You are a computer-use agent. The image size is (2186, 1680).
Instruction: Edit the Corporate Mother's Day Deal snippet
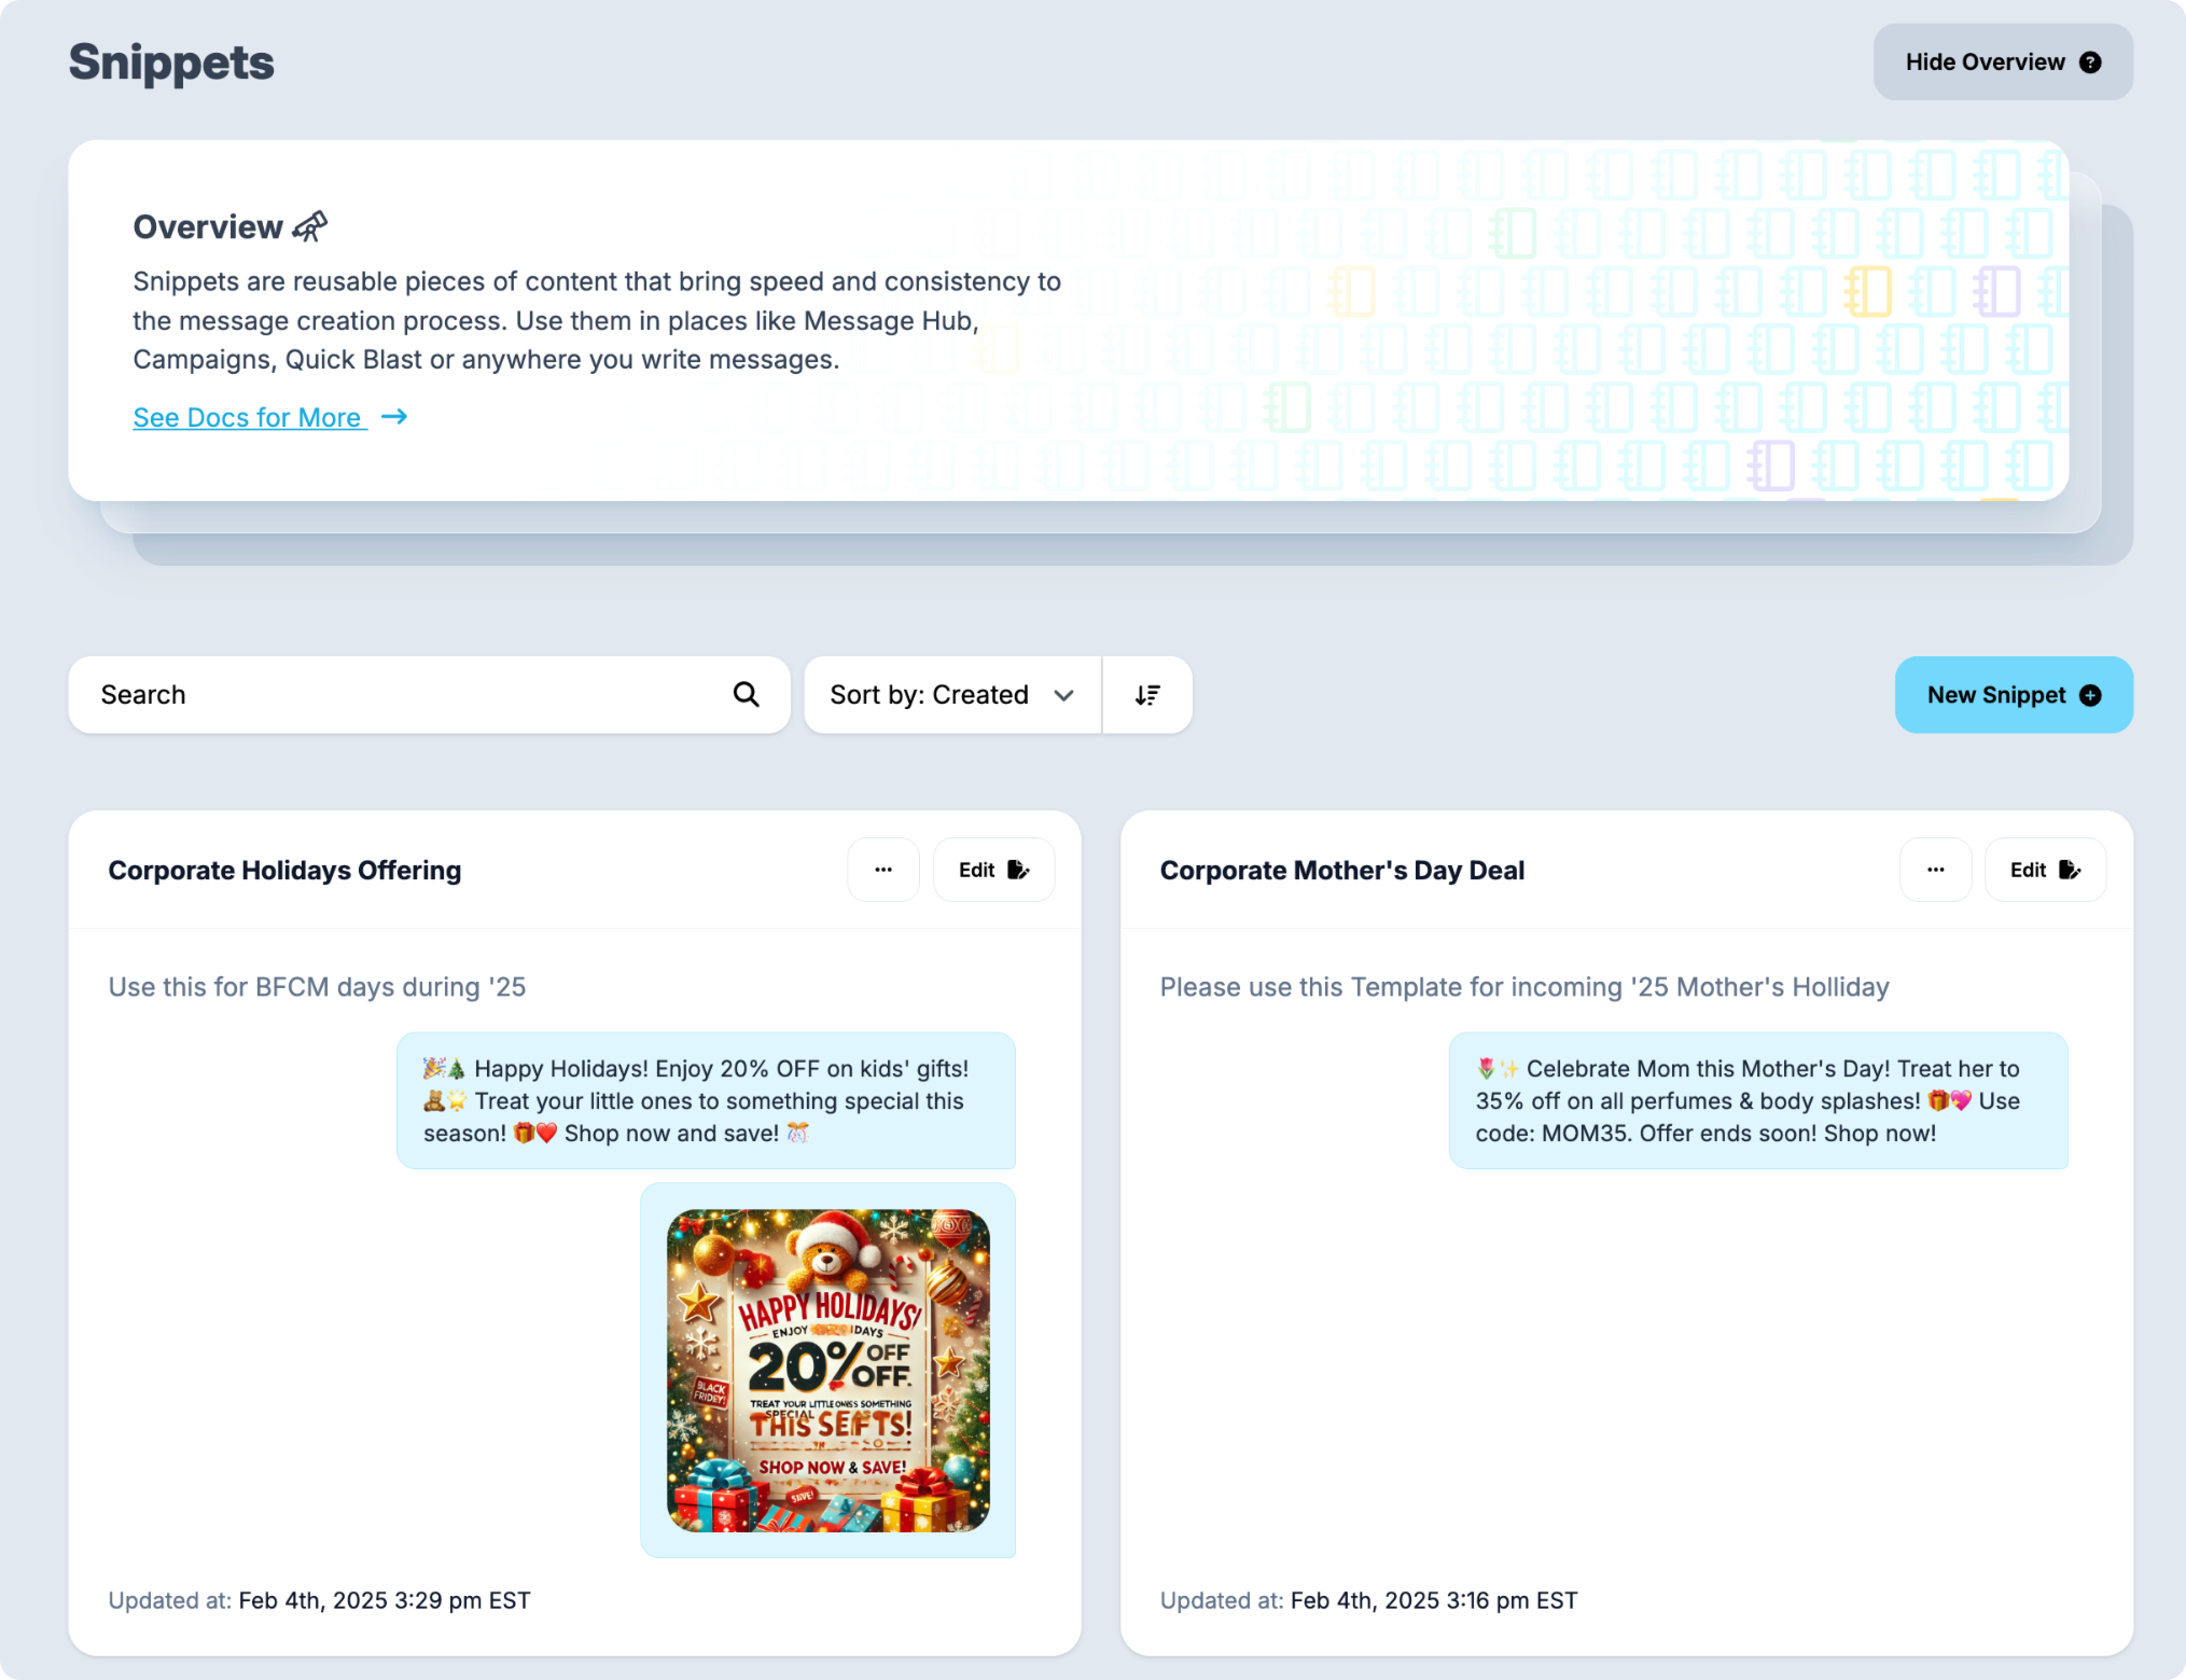click(2045, 870)
